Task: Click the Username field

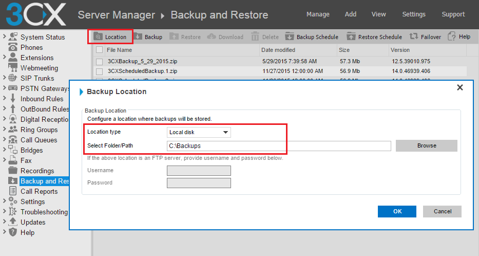Action: click(x=199, y=170)
